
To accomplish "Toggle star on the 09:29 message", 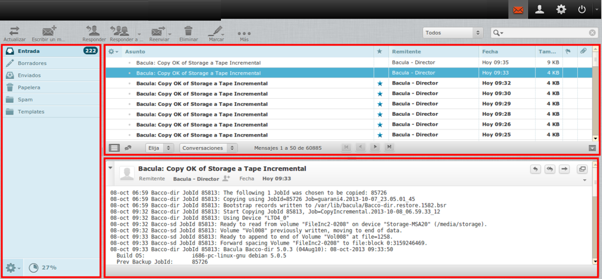I will (380, 104).
